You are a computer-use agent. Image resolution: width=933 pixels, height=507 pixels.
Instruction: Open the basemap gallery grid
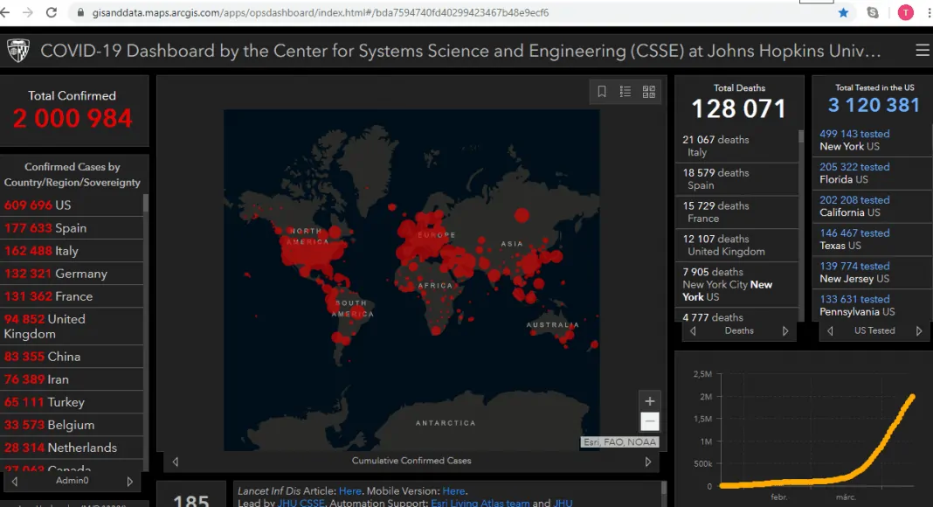(648, 92)
